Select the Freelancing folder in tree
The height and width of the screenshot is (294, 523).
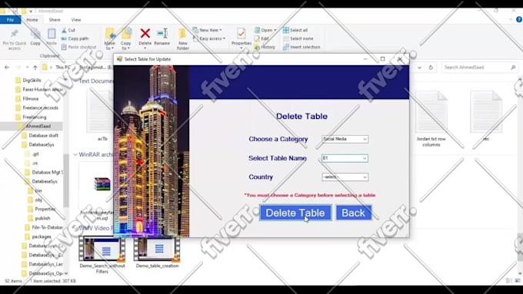31,117
